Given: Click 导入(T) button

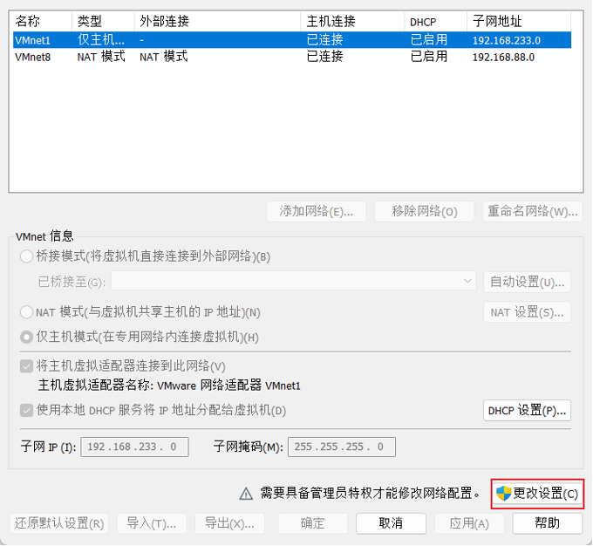Looking at the screenshot, I should pos(151,523).
